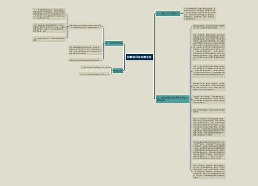
Task: Select the last note under branch 三
Action: tap(209, 171)
